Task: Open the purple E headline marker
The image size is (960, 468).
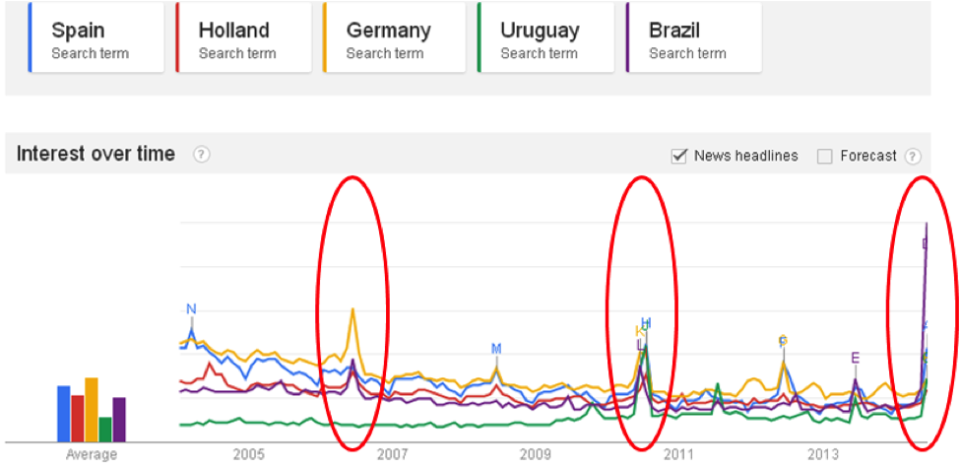Action: coord(855,358)
